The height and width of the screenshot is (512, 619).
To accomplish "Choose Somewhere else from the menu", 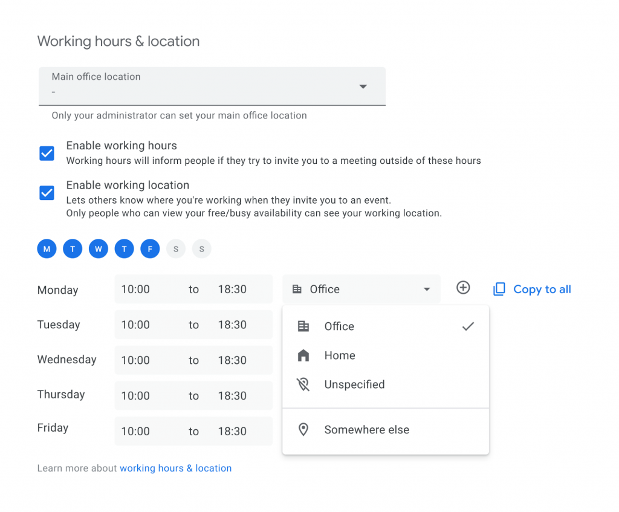I will pyautogui.click(x=367, y=429).
